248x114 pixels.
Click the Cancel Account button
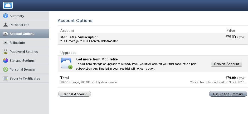[75, 94]
